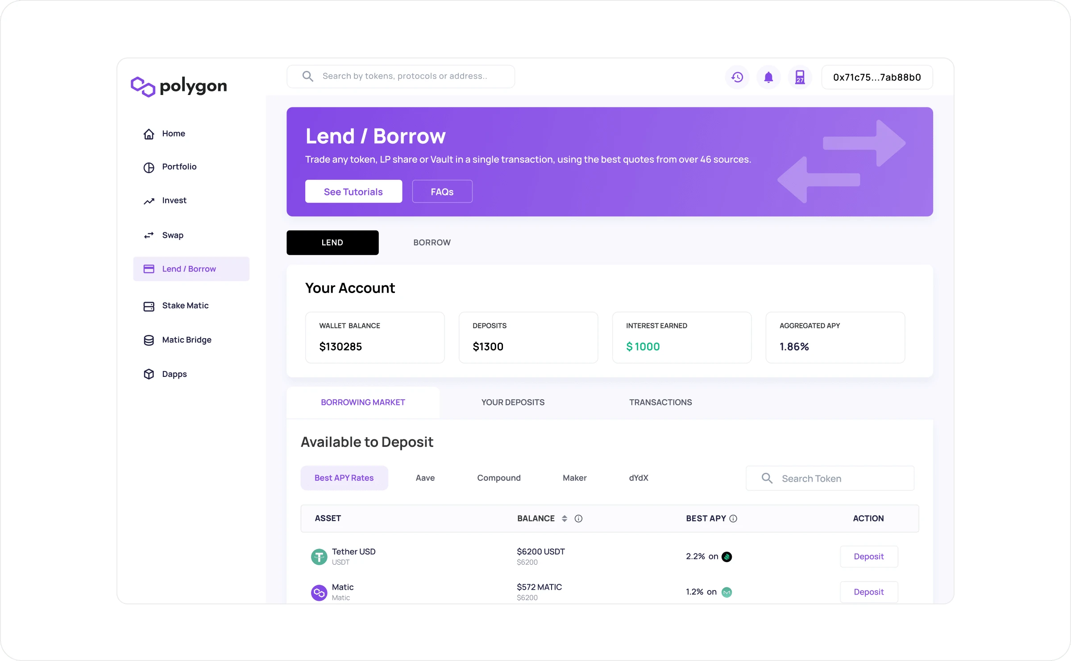Click the Wallet Balance $130285 card
Screen dimensions: 1071x661
pos(375,338)
